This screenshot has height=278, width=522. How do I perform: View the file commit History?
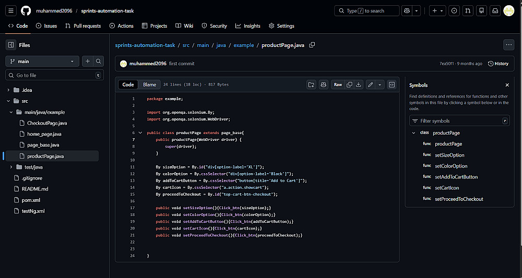pyautogui.click(x=498, y=64)
